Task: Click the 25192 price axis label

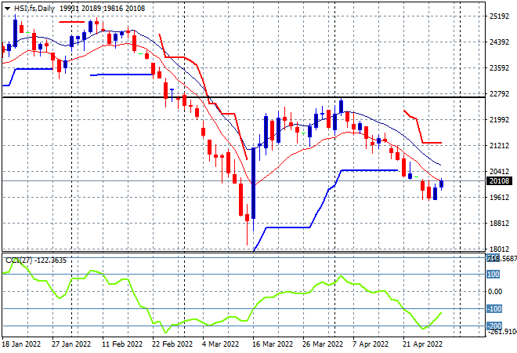Action: point(499,16)
